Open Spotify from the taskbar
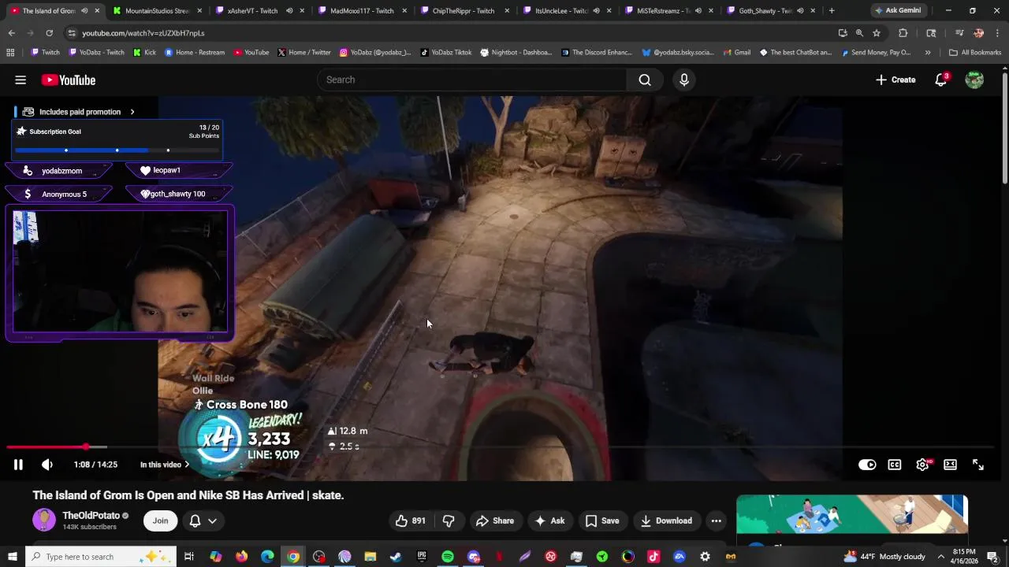The width and height of the screenshot is (1009, 567). tap(447, 557)
